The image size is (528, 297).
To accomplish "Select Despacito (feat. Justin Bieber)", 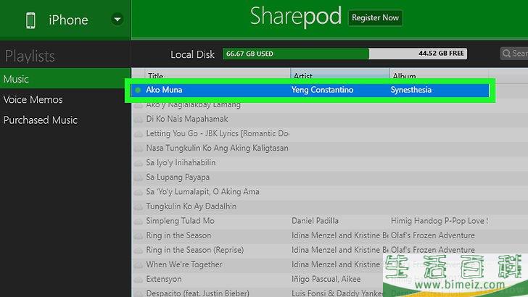I will click(x=198, y=293).
